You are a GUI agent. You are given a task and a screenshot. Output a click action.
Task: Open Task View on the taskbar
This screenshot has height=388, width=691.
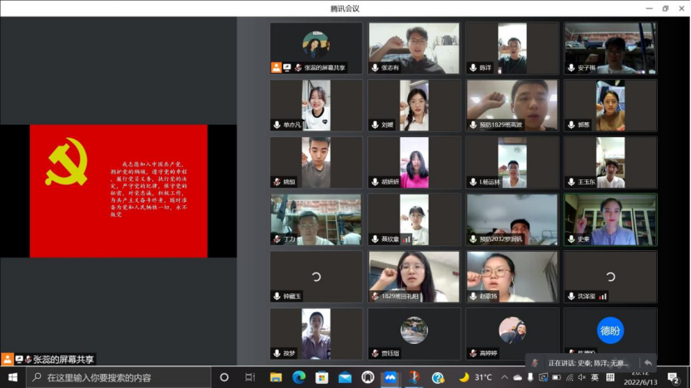pyautogui.click(x=248, y=378)
